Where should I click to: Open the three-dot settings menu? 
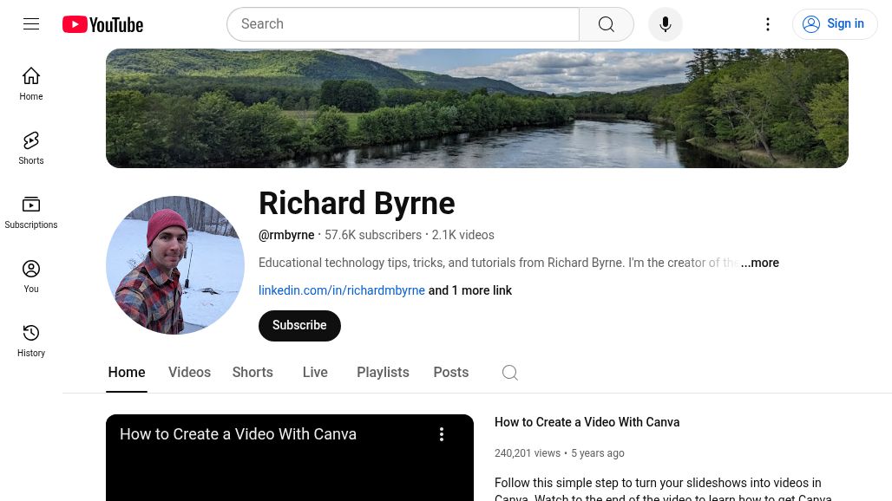[768, 24]
